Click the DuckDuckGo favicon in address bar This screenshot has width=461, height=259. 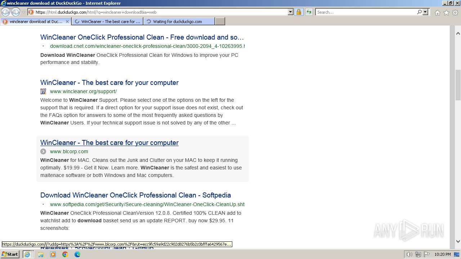point(31,12)
